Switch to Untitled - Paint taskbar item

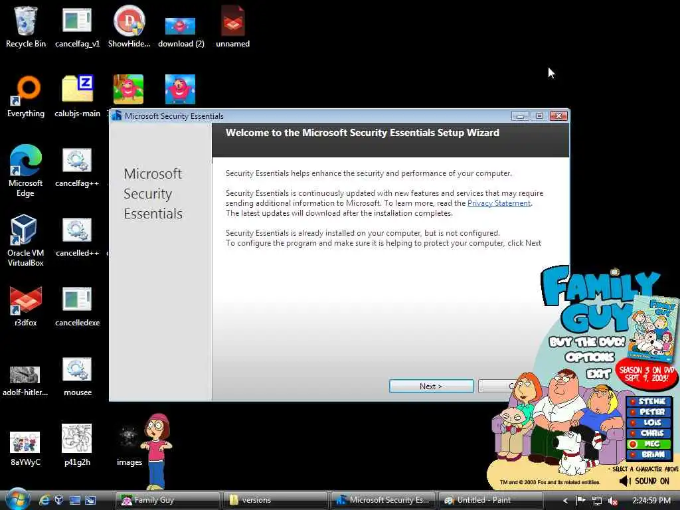(491, 500)
